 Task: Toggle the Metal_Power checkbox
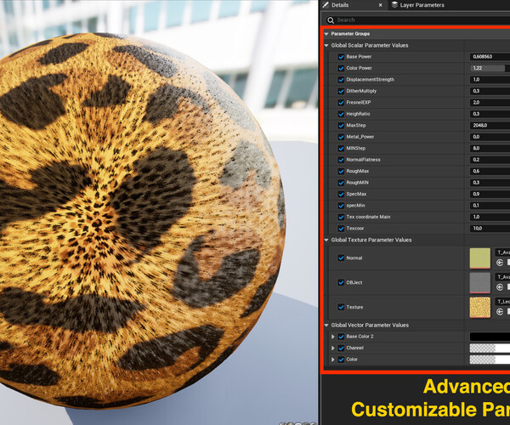(x=341, y=137)
